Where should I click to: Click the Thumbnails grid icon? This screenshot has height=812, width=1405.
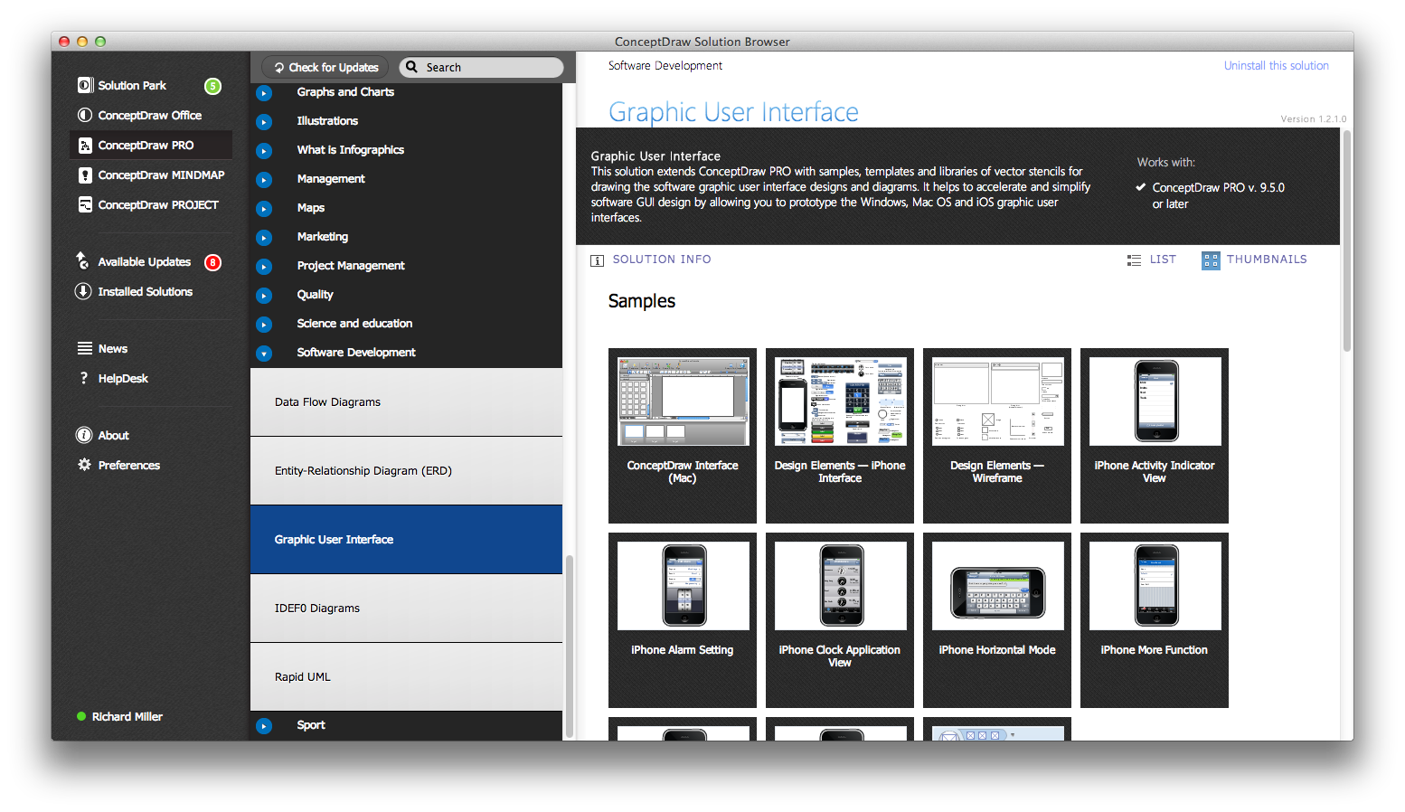[x=1211, y=260]
